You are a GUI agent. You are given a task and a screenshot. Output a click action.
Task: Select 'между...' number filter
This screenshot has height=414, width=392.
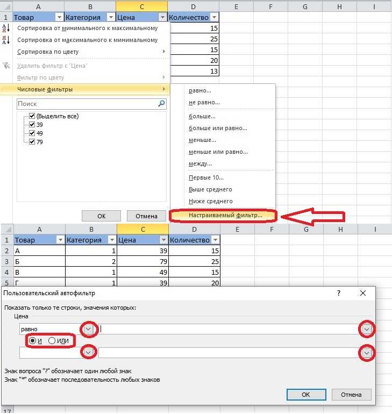pos(200,163)
